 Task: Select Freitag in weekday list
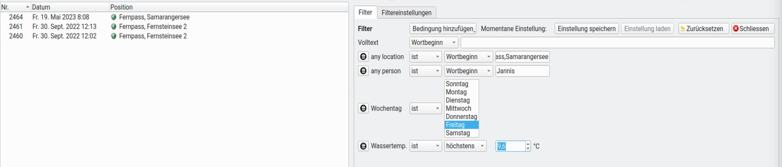(x=461, y=125)
